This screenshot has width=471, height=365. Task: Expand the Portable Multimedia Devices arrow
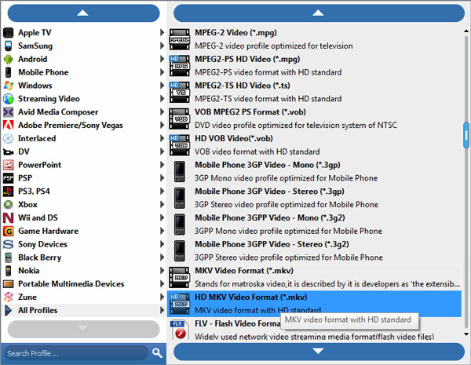[x=162, y=283]
